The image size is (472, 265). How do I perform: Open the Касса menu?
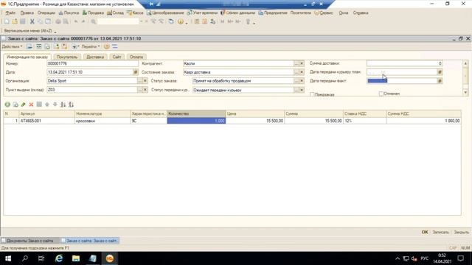tap(135, 13)
